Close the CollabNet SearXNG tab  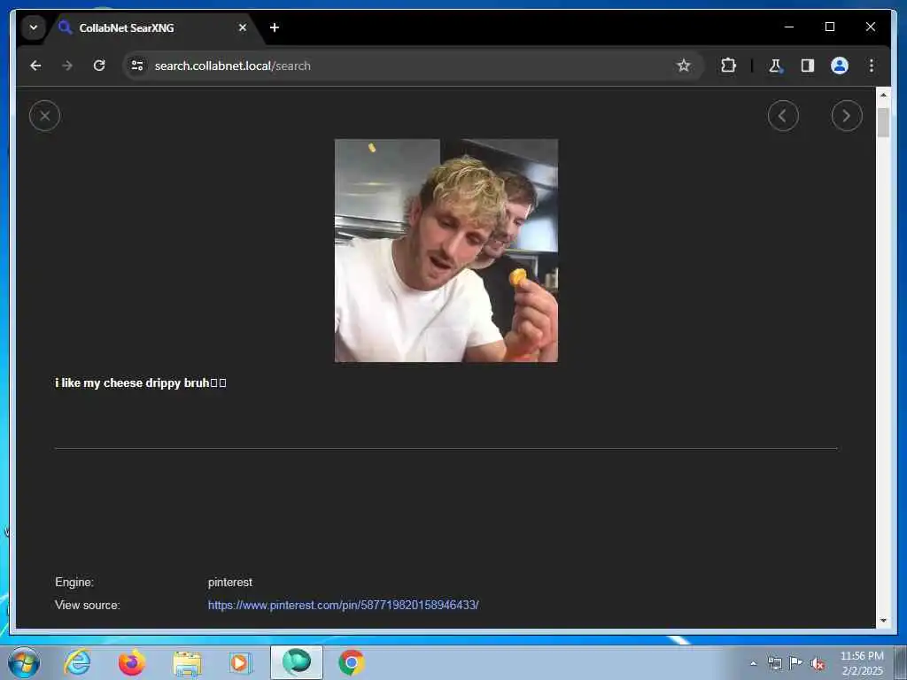tap(243, 27)
